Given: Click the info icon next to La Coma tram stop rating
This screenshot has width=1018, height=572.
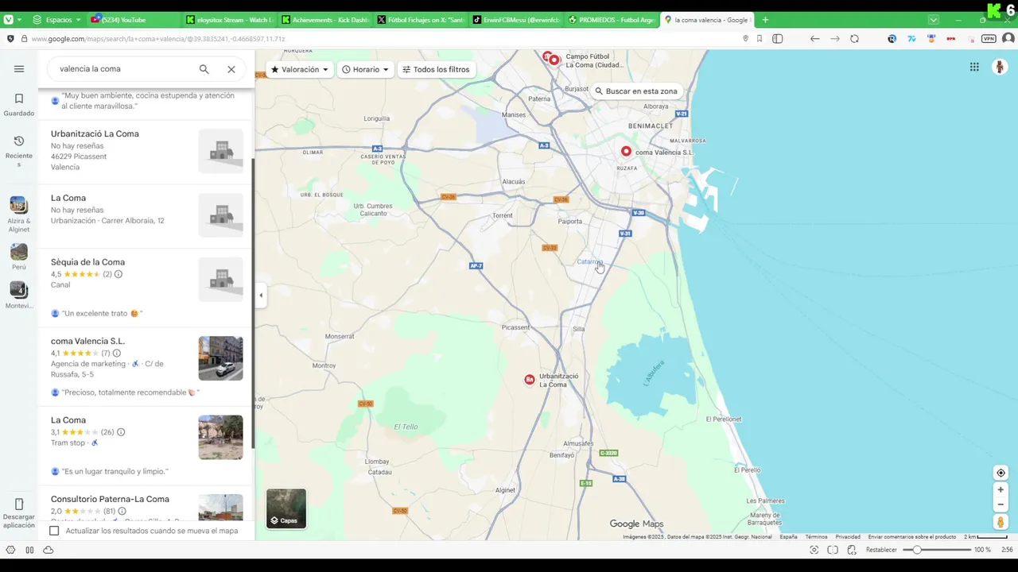Looking at the screenshot, I should [x=121, y=432].
